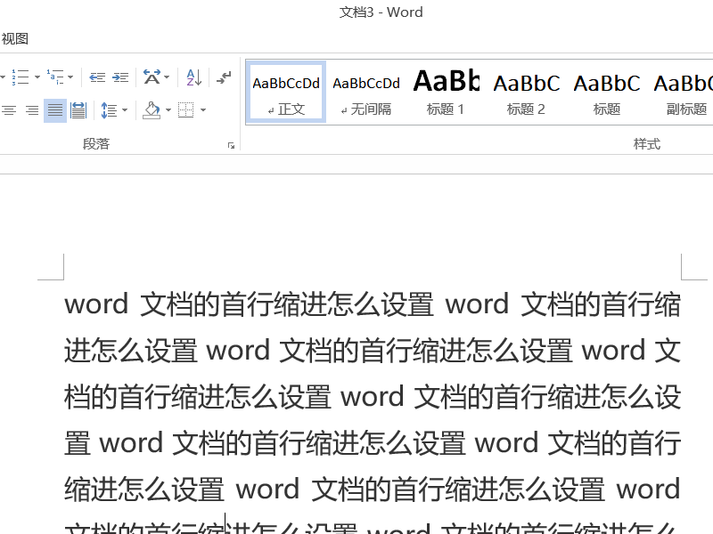Toggle show/hide paragraph marks
Viewport: 713px width, 534px height.
point(224,77)
